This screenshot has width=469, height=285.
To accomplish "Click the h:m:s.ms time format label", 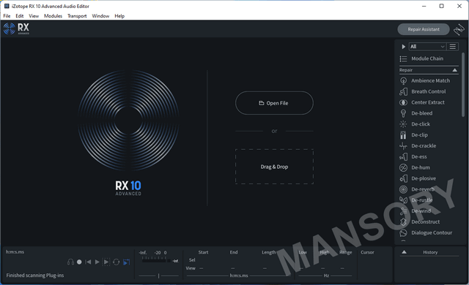I will click(x=239, y=275).
